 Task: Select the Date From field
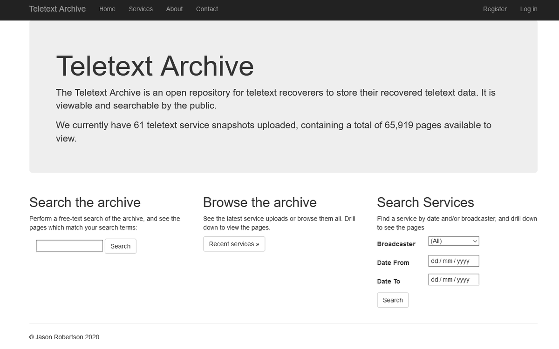[x=454, y=261]
